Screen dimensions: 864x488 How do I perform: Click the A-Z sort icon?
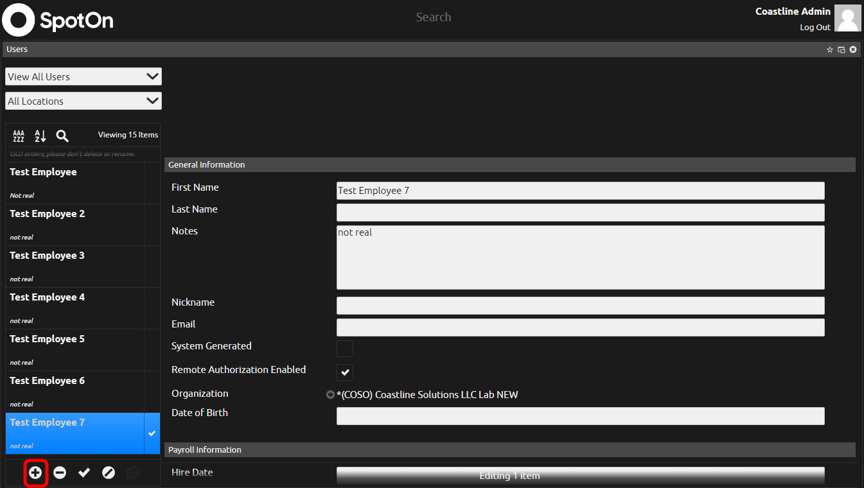40,135
